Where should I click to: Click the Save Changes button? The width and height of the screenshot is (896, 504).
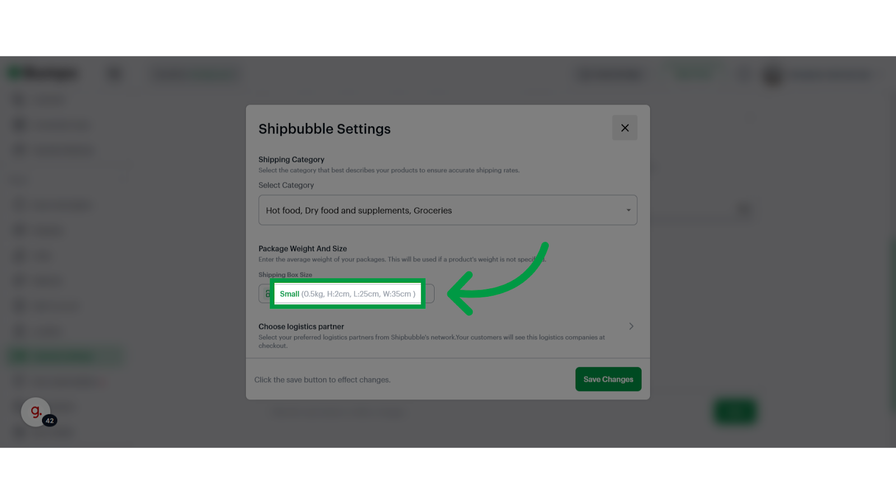608,379
